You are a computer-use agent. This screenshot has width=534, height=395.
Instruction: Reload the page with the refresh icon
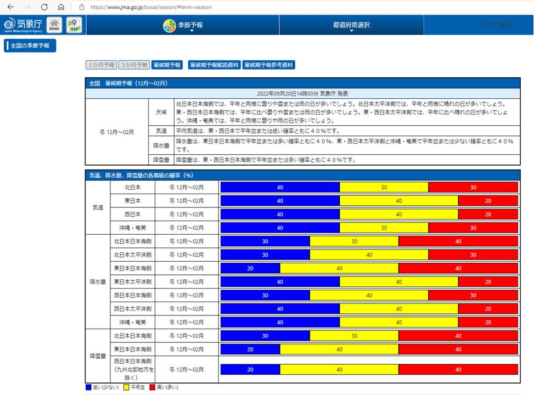pyautogui.click(x=44, y=7)
